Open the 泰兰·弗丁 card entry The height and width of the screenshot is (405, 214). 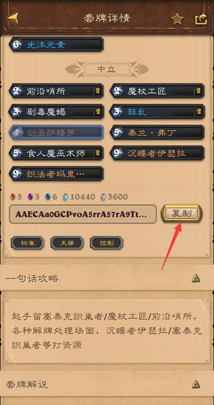157,133
